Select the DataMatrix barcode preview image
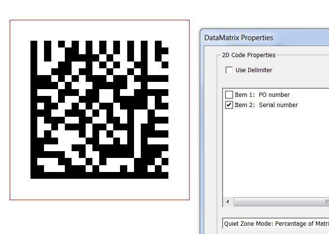329x234 pixels. coord(100,109)
